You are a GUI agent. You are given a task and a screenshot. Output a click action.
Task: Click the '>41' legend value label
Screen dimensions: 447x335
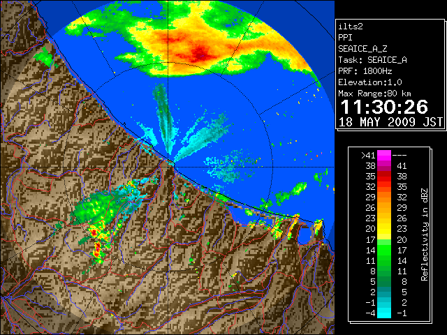pos(368,155)
